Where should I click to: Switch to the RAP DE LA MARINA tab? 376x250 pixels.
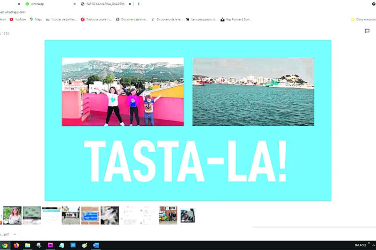pyautogui.click(x=105, y=4)
